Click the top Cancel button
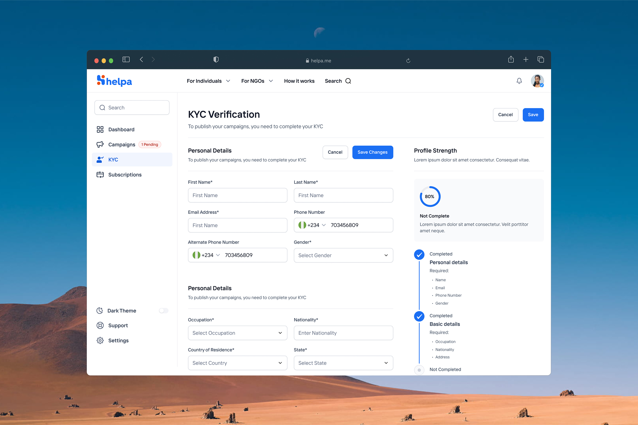Screen dimensions: 638x425 pyautogui.click(x=505, y=115)
